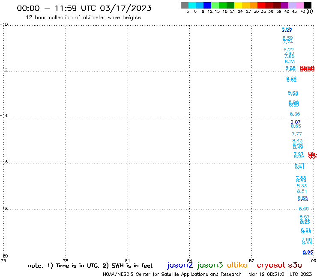The height and width of the screenshot is (278, 317).
Task: Click the '-14' latitude axis label
Action: click(x=4, y=116)
